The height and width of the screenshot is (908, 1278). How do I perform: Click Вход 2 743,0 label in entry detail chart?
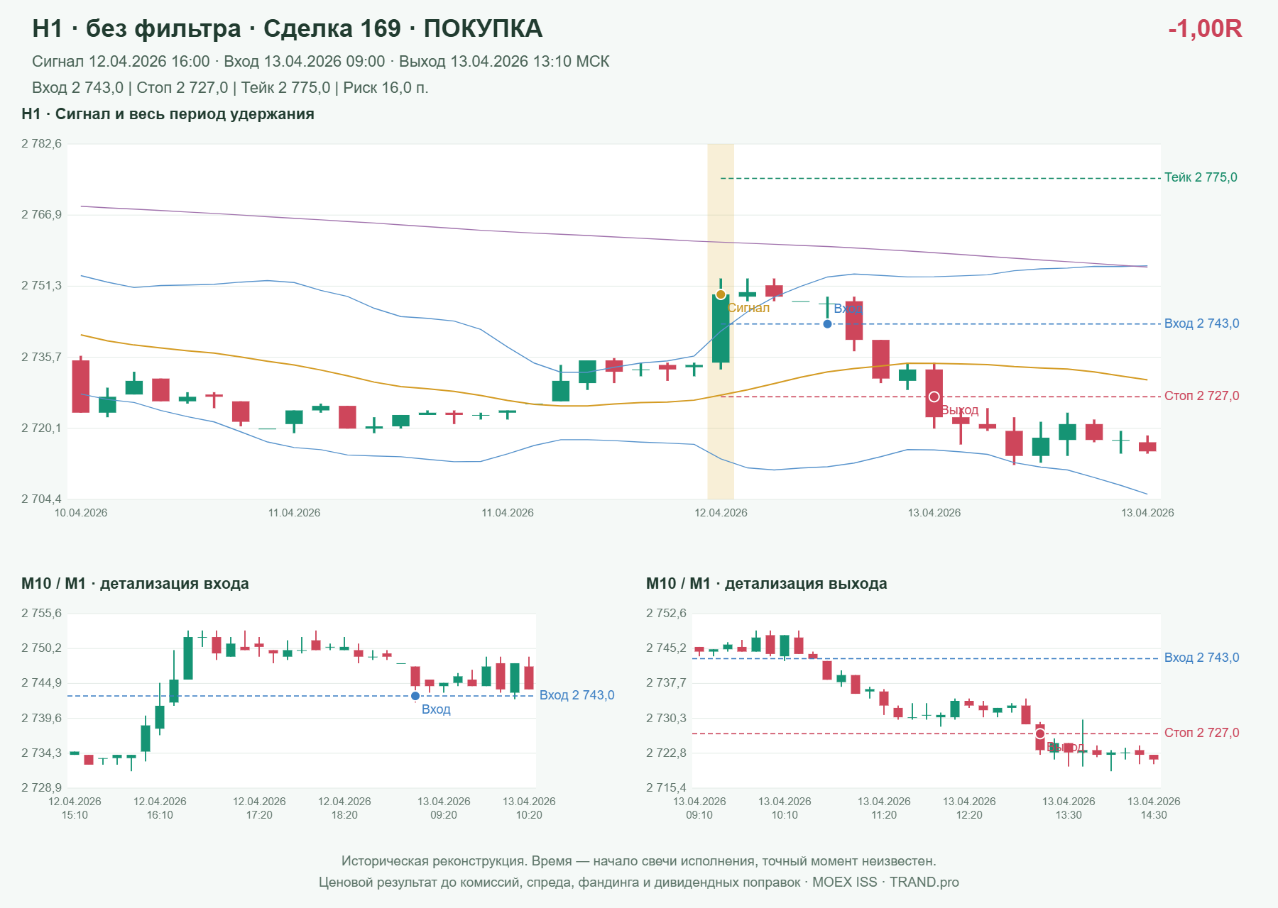tap(577, 695)
